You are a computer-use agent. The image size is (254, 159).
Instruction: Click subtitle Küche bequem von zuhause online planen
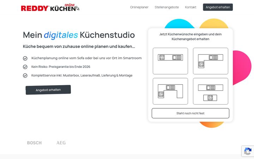click(79, 46)
